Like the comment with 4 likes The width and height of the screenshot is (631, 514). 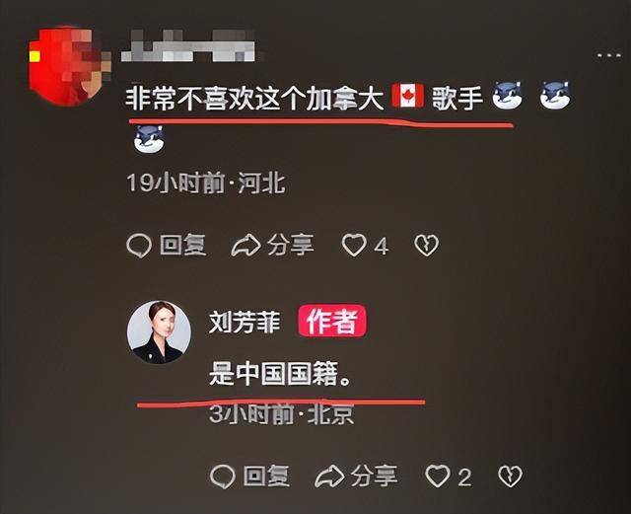(354, 245)
